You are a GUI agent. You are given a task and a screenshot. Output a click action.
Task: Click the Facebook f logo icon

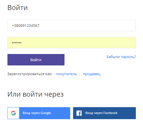coord(79,113)
